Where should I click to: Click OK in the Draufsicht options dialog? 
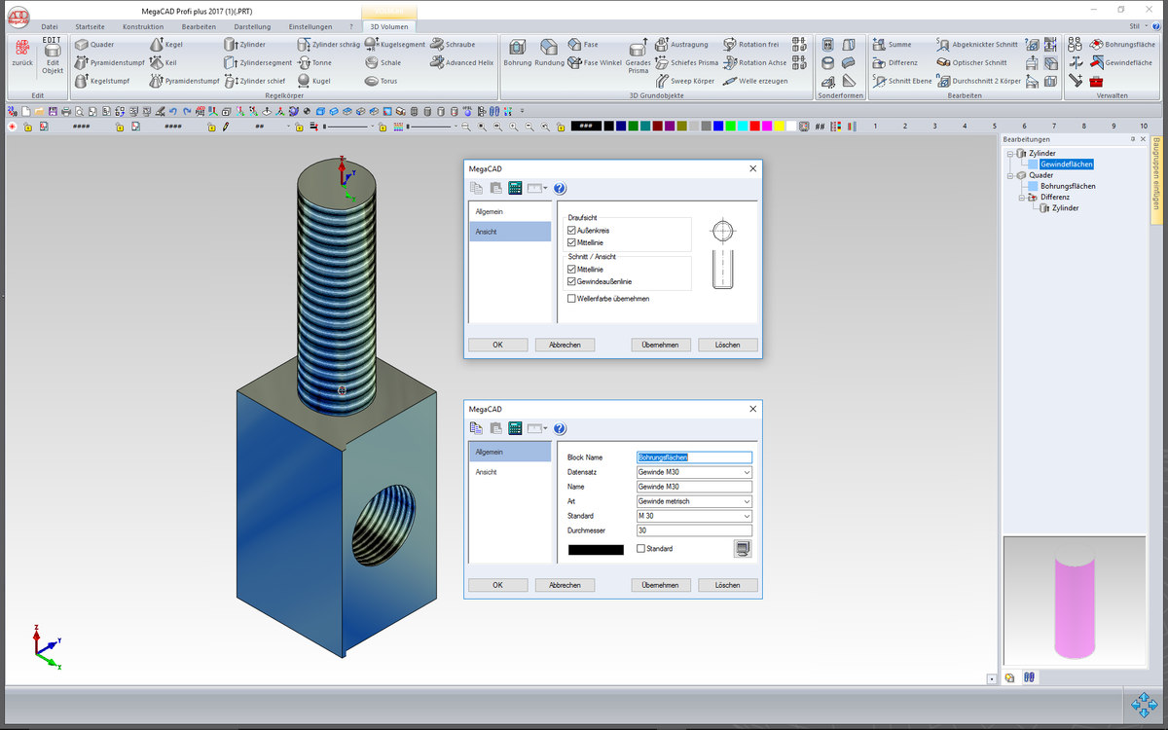point(497,345)
